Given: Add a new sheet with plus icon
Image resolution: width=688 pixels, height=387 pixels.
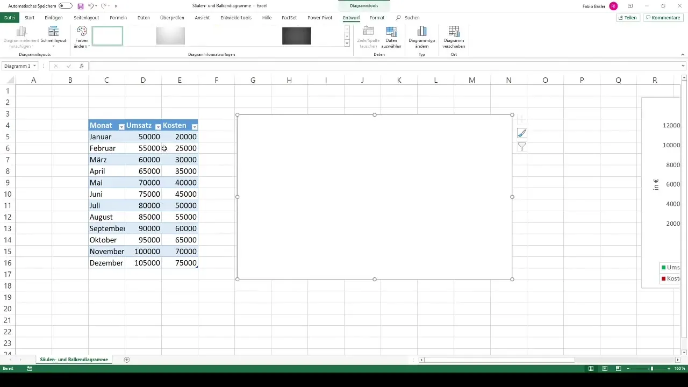Looking at the screenshot, I should click(x=127, y=360).
